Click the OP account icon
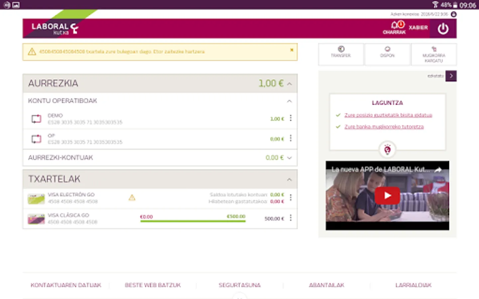The image size is (479, 299). pyautogui.click(x=36, y=139)
